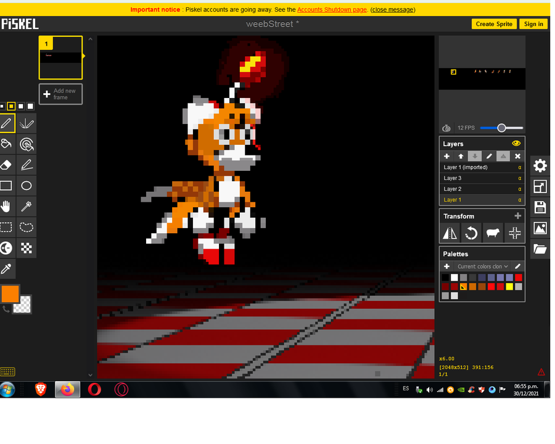Select the Circle tool
555x444 pixels.
(x=27, y=186)
